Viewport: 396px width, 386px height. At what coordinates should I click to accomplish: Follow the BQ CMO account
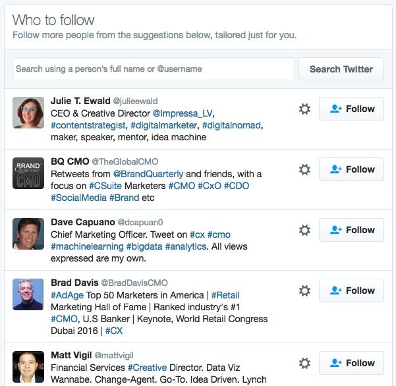[351, 169]
